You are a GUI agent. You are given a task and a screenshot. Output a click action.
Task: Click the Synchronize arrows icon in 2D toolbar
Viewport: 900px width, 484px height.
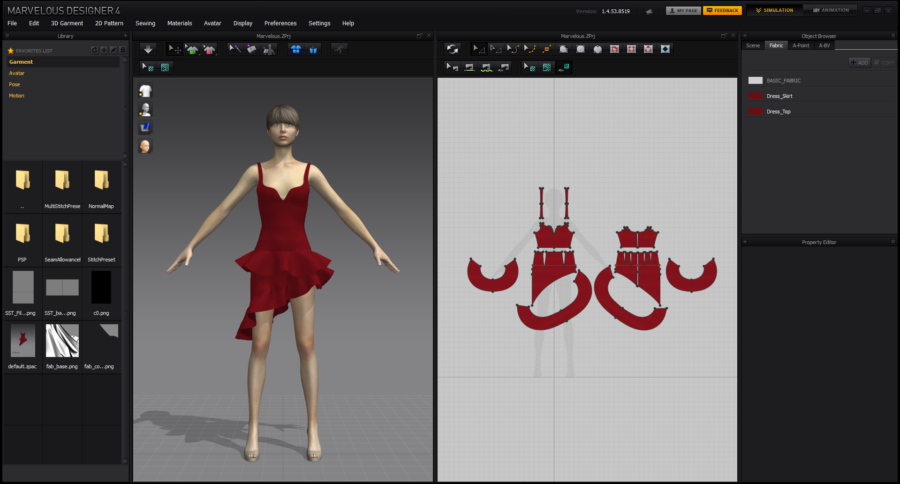(452, 49)
